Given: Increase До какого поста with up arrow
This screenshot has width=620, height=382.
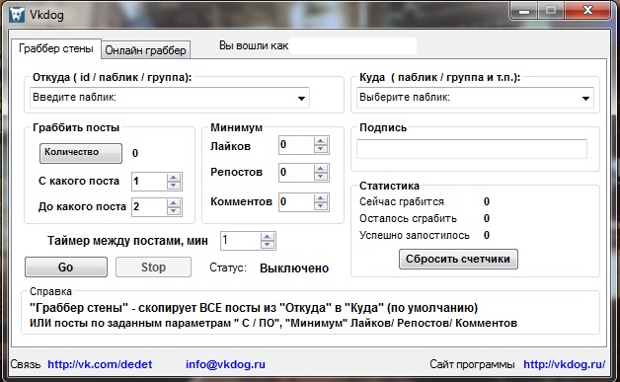Looking at the screenshot, I should (174, 203).
